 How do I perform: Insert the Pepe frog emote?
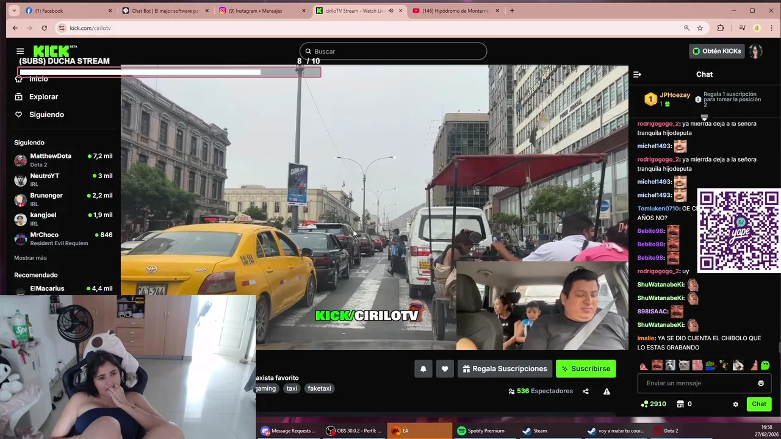point(711,365)
